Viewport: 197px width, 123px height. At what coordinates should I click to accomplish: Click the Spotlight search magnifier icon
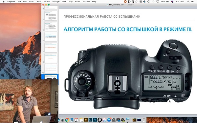[x=188, y=2]
